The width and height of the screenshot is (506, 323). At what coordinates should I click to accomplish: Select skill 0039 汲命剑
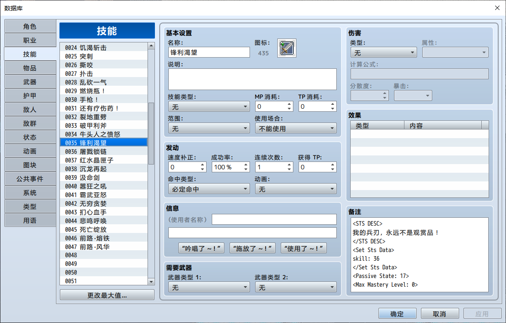[104, 178]
